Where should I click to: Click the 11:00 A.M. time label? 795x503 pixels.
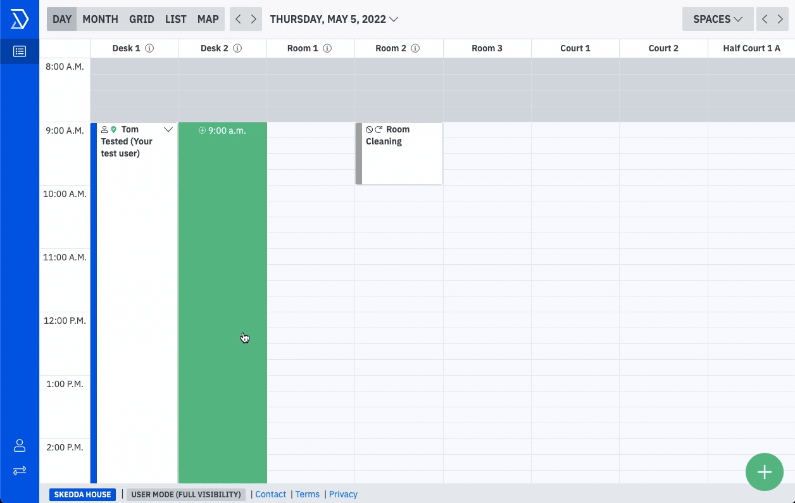pyautogui.click(x=65, y=257)
